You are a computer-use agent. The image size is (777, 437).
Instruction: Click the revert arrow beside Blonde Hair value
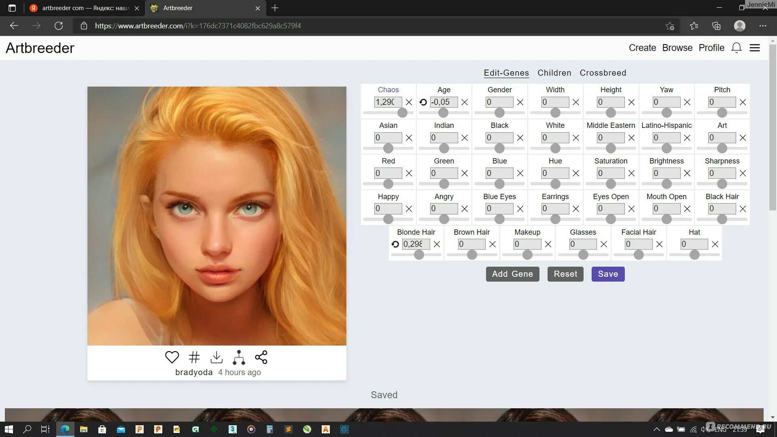pyautogui.click(x=395, y=244)
